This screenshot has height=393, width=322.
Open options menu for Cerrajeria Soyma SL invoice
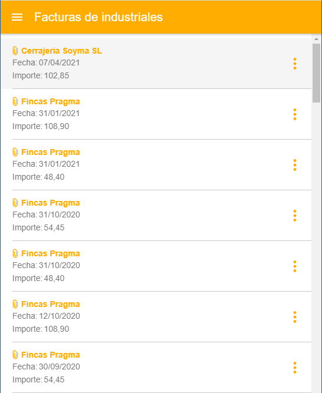pos(295,64)
